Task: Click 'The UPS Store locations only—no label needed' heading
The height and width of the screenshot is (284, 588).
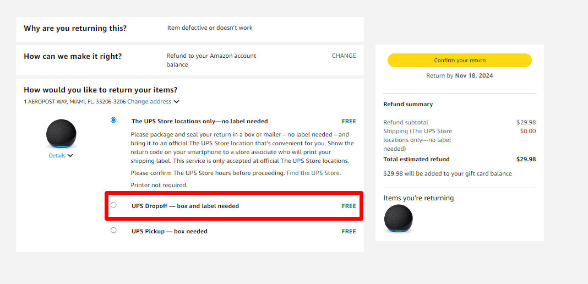Action: click(x=199, y=121)
